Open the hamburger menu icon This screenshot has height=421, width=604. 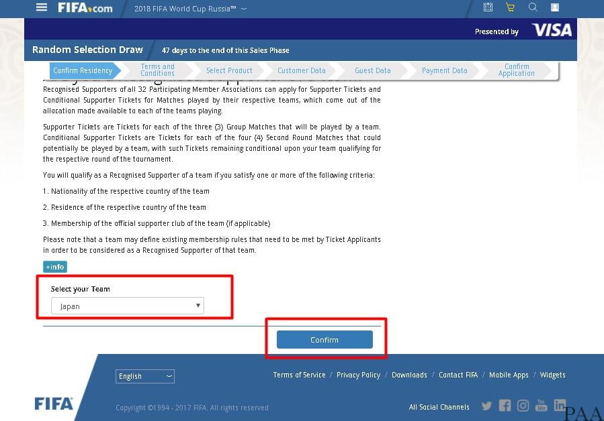[42, 7]
